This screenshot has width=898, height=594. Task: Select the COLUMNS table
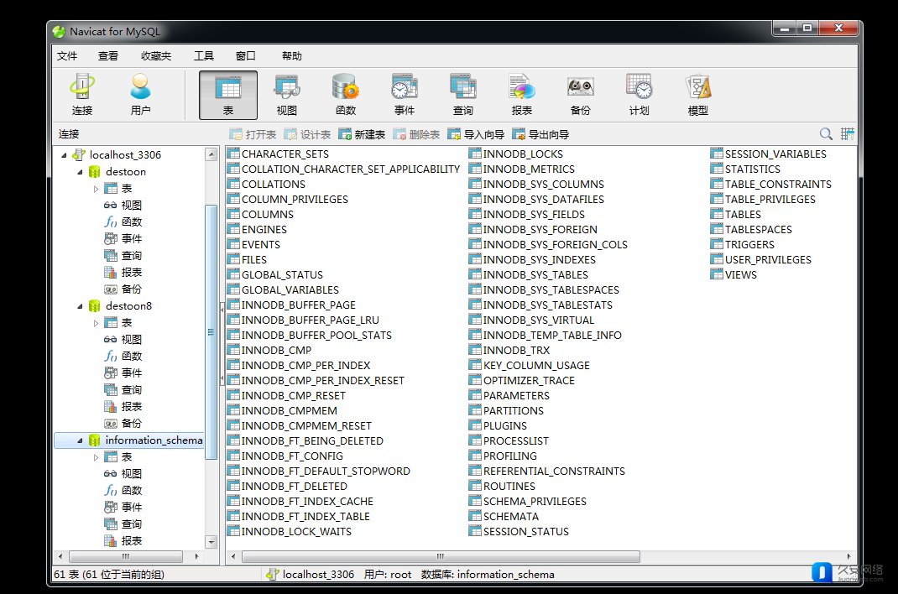click(260, 215)
